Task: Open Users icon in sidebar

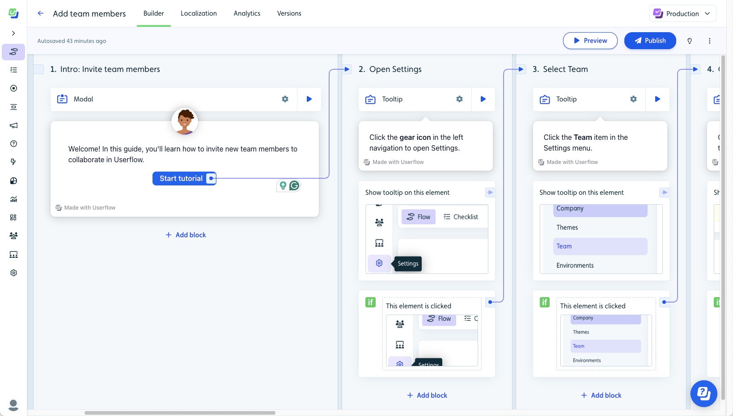Action: [x=13, y=235]
